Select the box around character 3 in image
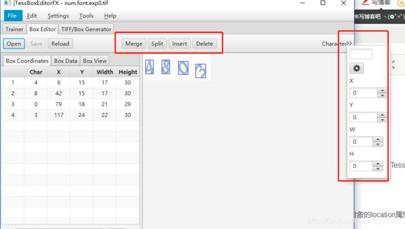The height and width of the screenshot is (229, 405). pyautogui.click(x=201, y=71)
